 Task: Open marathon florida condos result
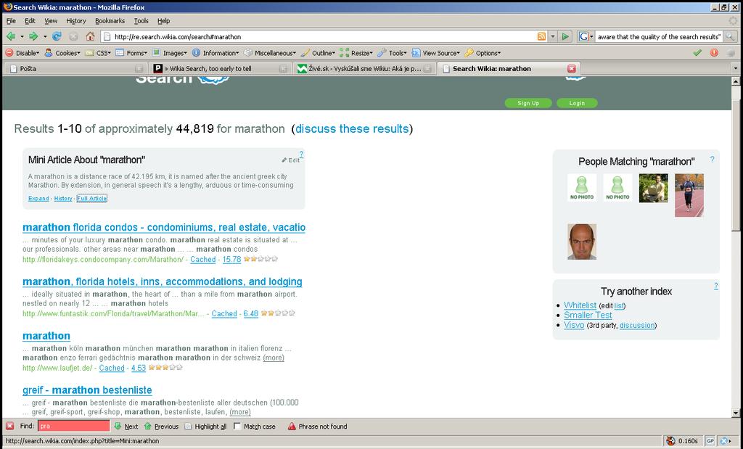[164, 227]
